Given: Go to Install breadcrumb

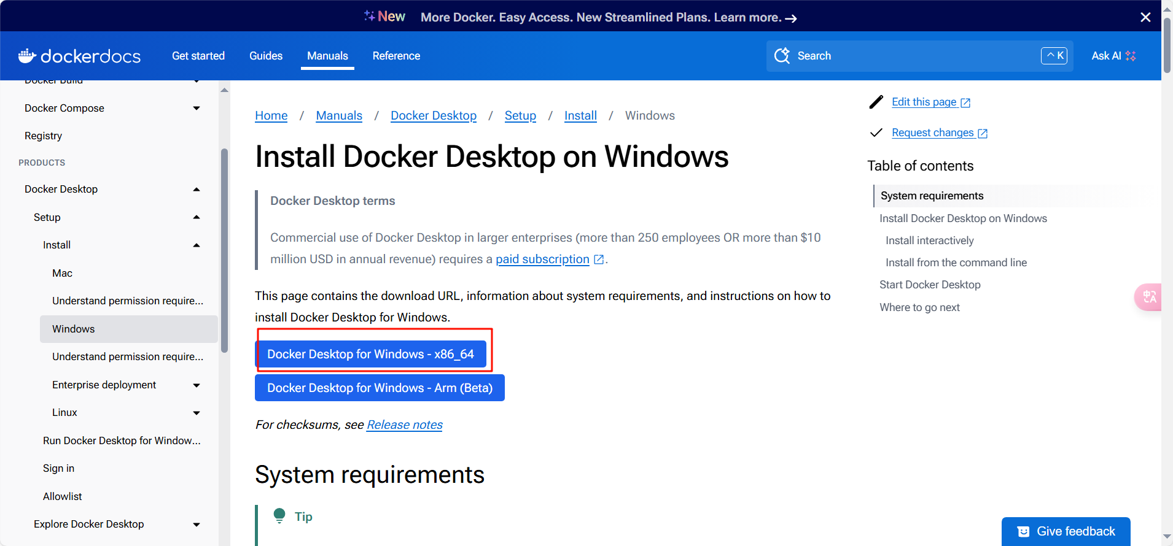Looking at the screenshot, I should point(580,115).
